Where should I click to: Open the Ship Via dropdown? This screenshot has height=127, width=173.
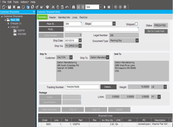click(x=80, y=46)
